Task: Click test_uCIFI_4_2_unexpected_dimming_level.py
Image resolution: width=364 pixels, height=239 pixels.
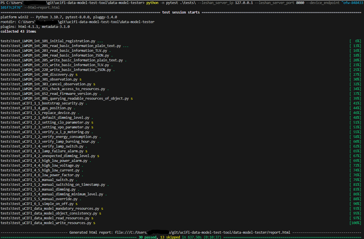Action: (x=48, y=156)
